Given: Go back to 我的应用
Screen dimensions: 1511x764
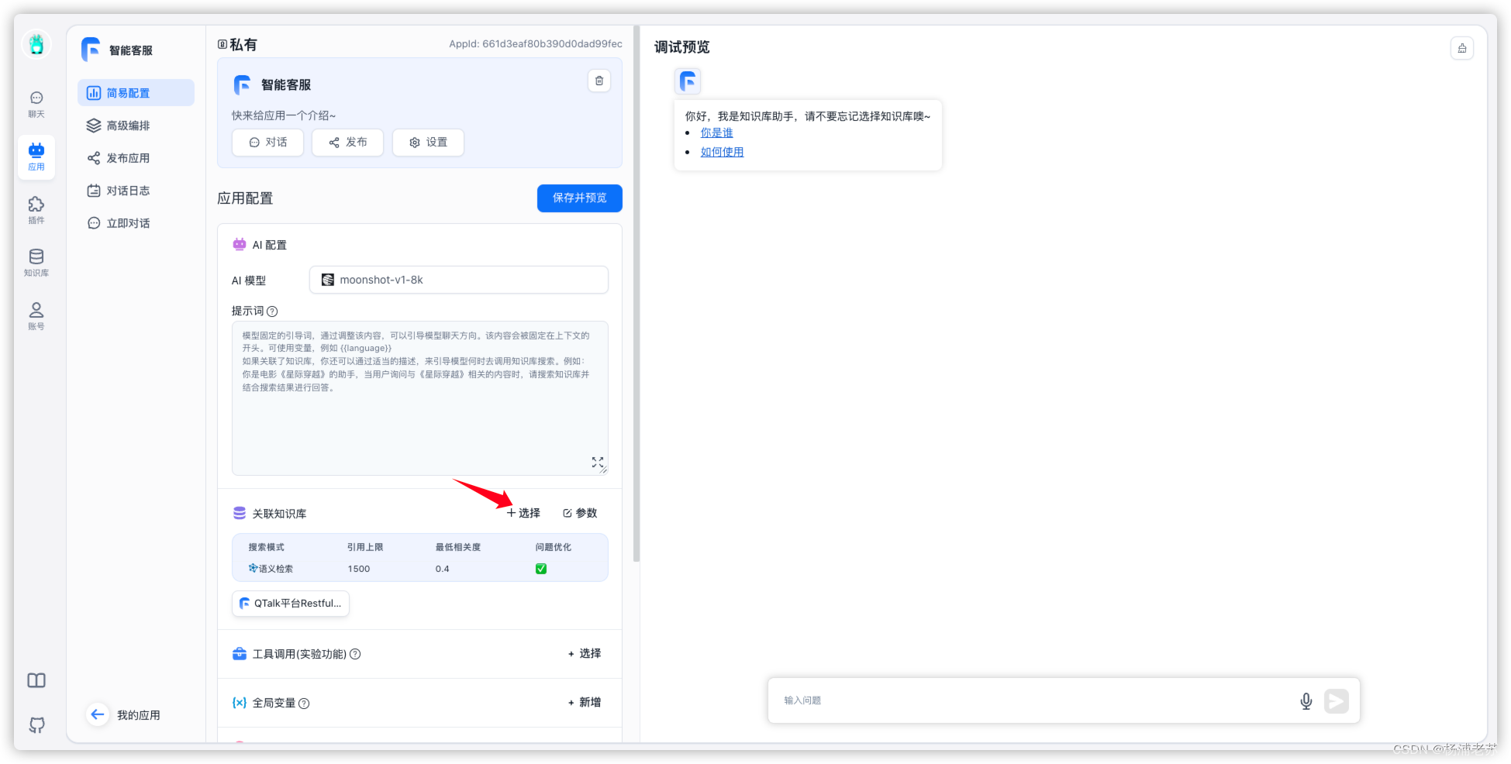Looking at the screenshot, I should point(139,715).
